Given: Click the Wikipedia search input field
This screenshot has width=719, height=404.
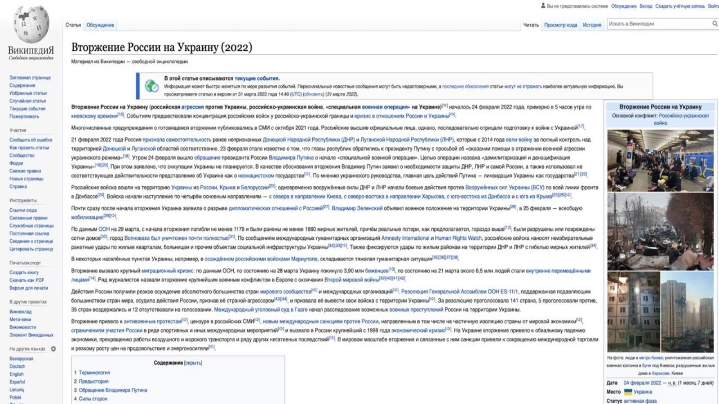Looking at the screenshot, I should click(x=658, y=24).
